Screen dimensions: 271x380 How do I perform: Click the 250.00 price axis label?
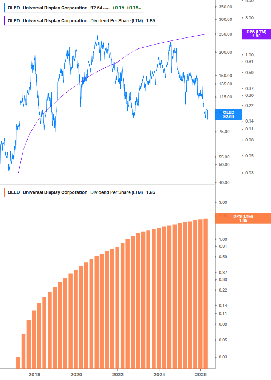click(x=225, y=34)
